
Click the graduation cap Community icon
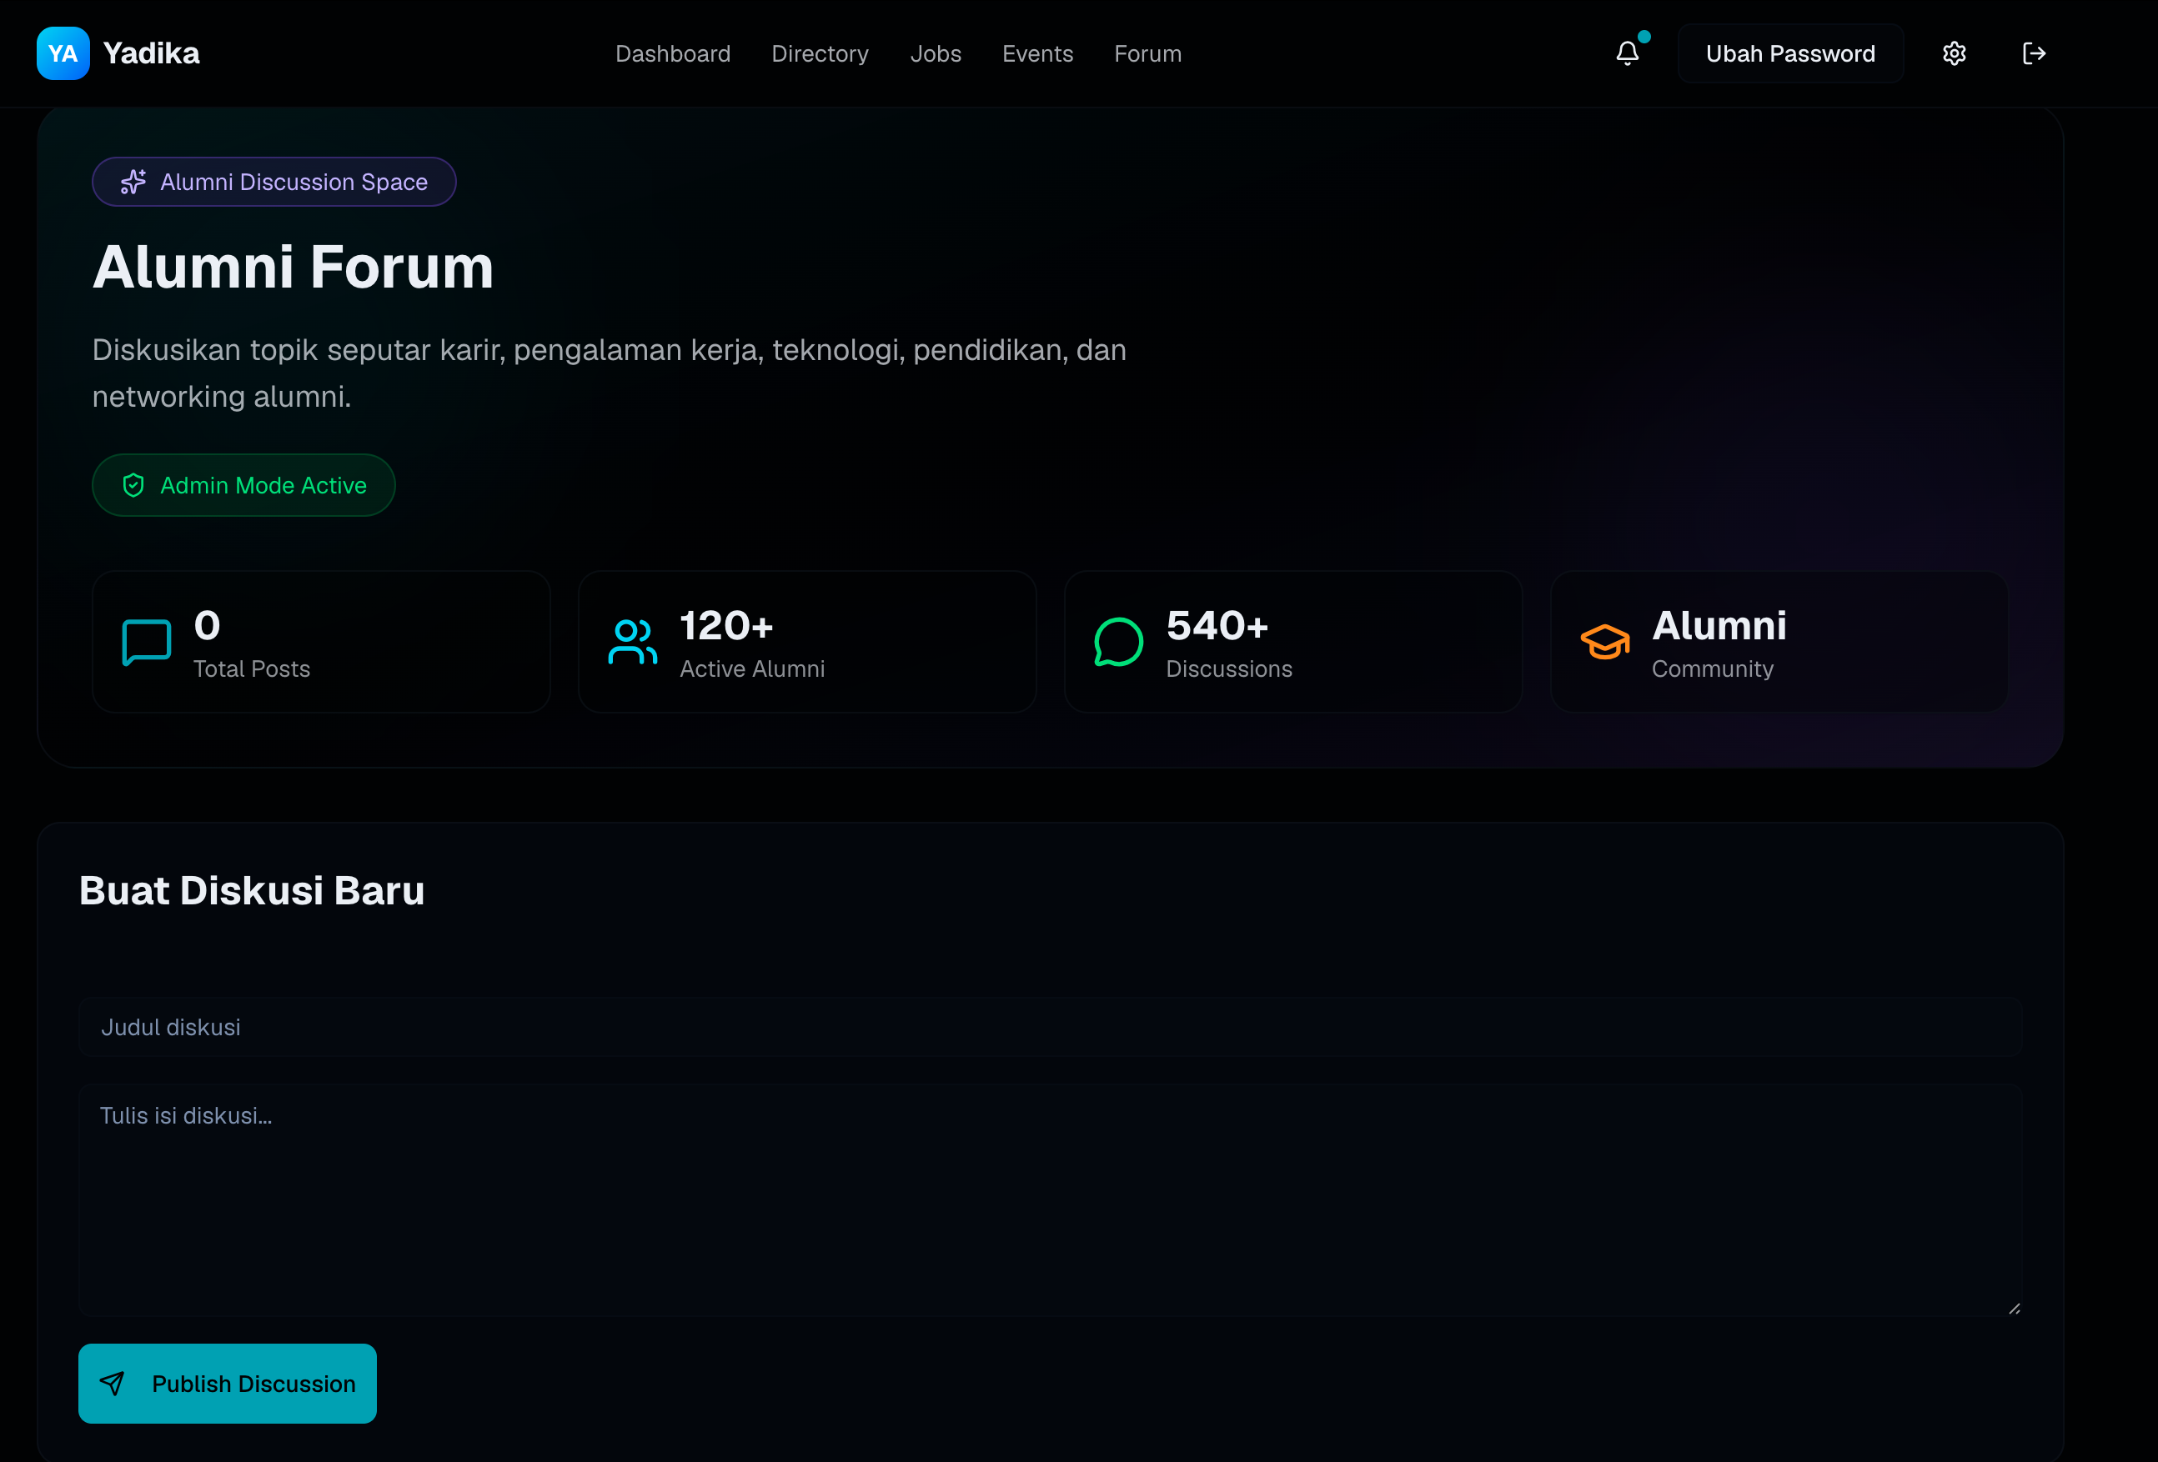click(x=1604, y=643)
